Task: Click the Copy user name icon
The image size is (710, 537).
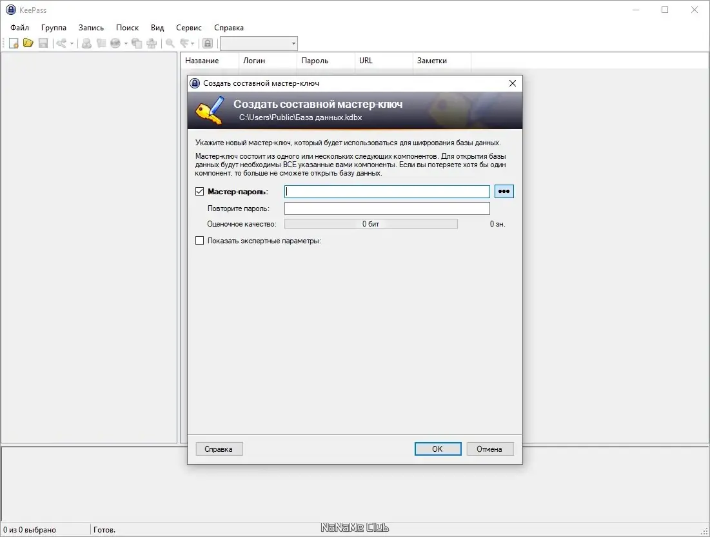Action: click(86, 43)
